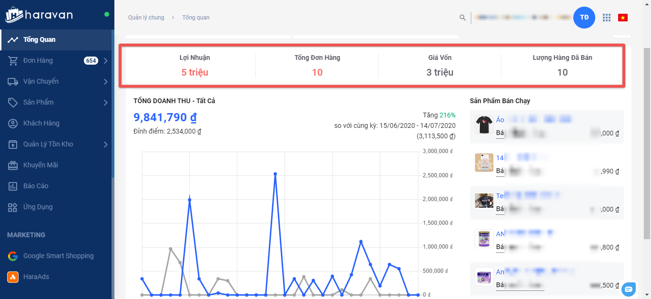This screenshot has width=651, height=299.
Task: Click the Giá Vốn 3 triệu value
Action: click(x=440, y=73)
